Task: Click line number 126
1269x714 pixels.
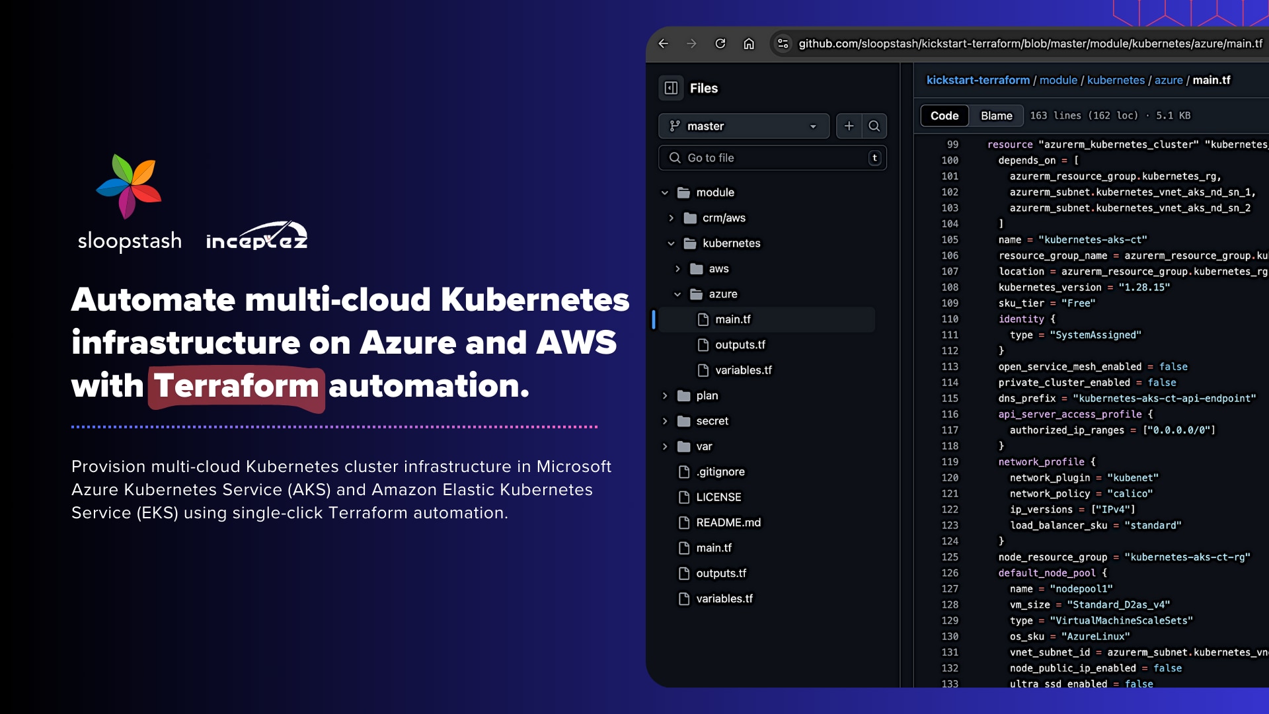Action: click(x=950, y=573)
